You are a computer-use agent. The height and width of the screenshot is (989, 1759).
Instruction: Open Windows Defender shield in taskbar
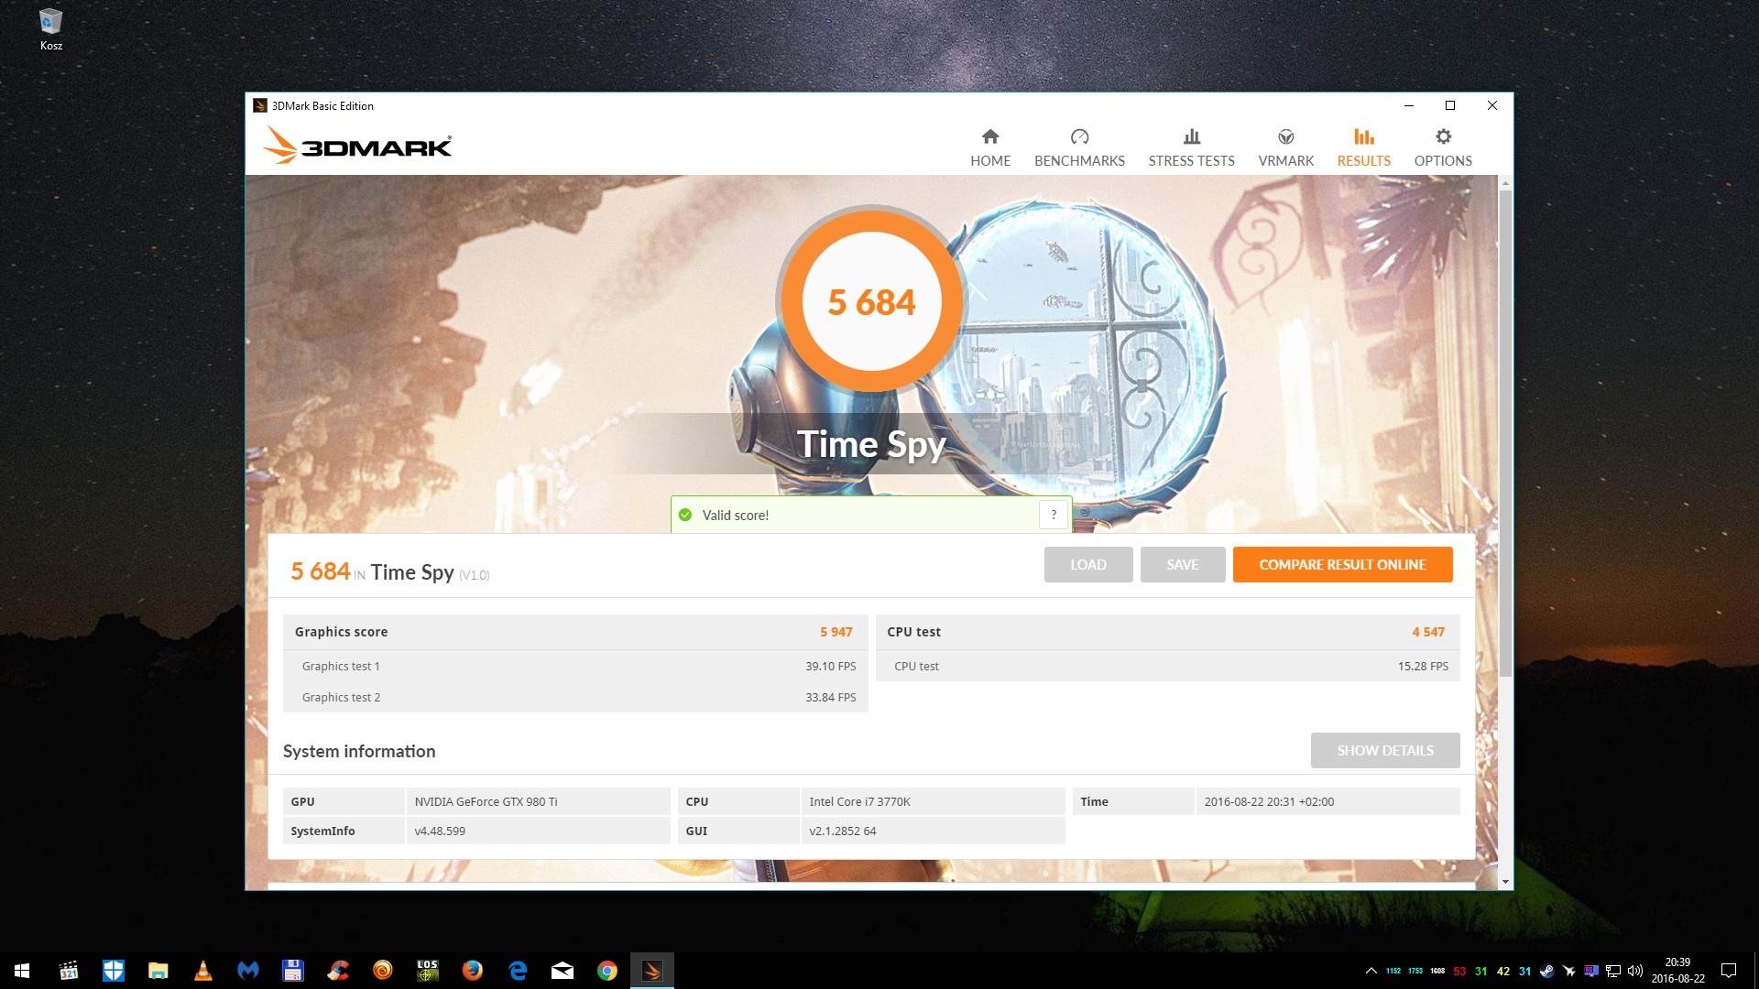click(x=113, y=971)
